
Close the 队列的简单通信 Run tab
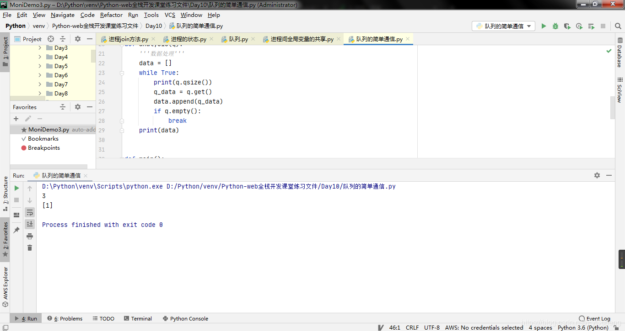click(x=86, y=175)
